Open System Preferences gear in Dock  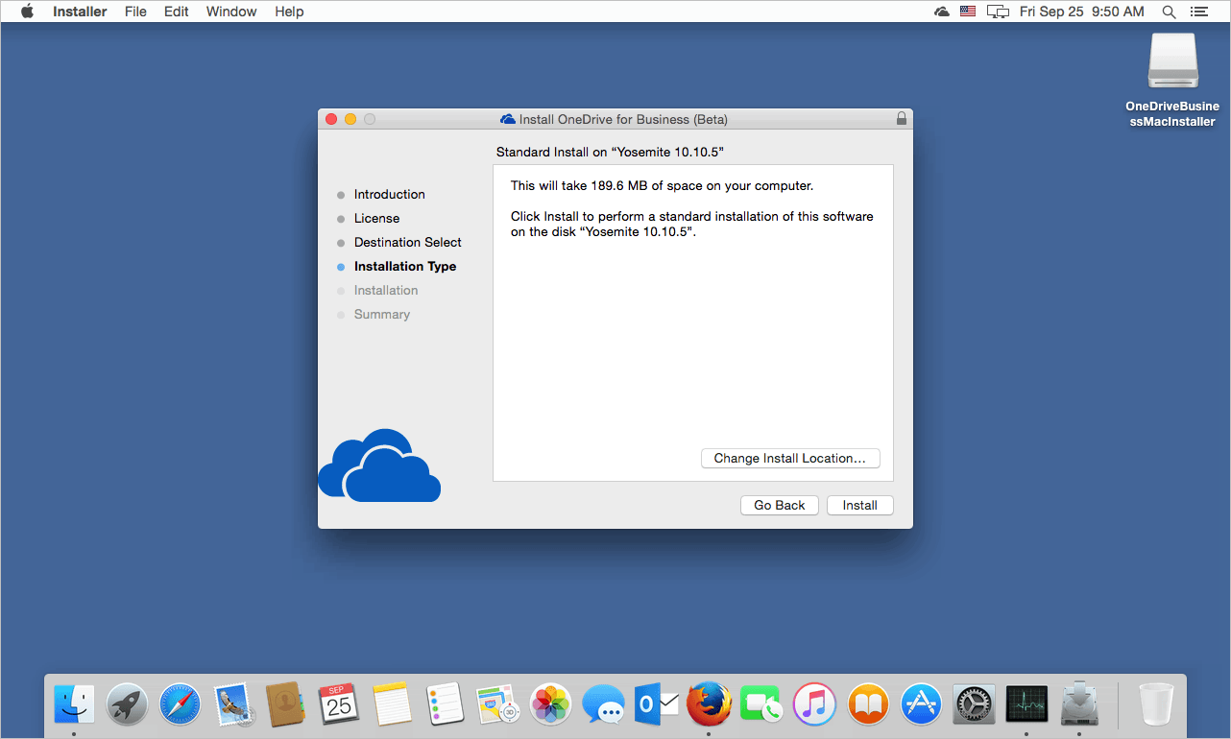(974, 705)
